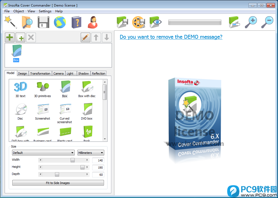
Task: Follow the remove DEMO message link
Action: tap(171, 37)
